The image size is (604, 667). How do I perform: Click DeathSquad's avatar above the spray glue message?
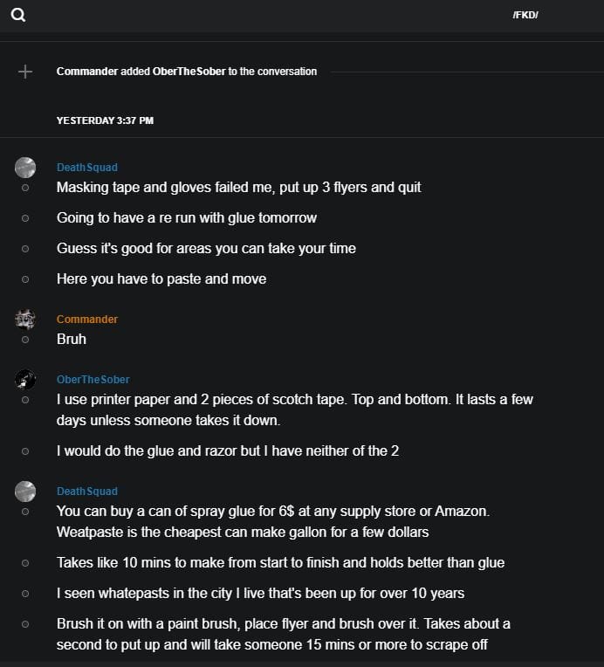click(x=25, y=492)
